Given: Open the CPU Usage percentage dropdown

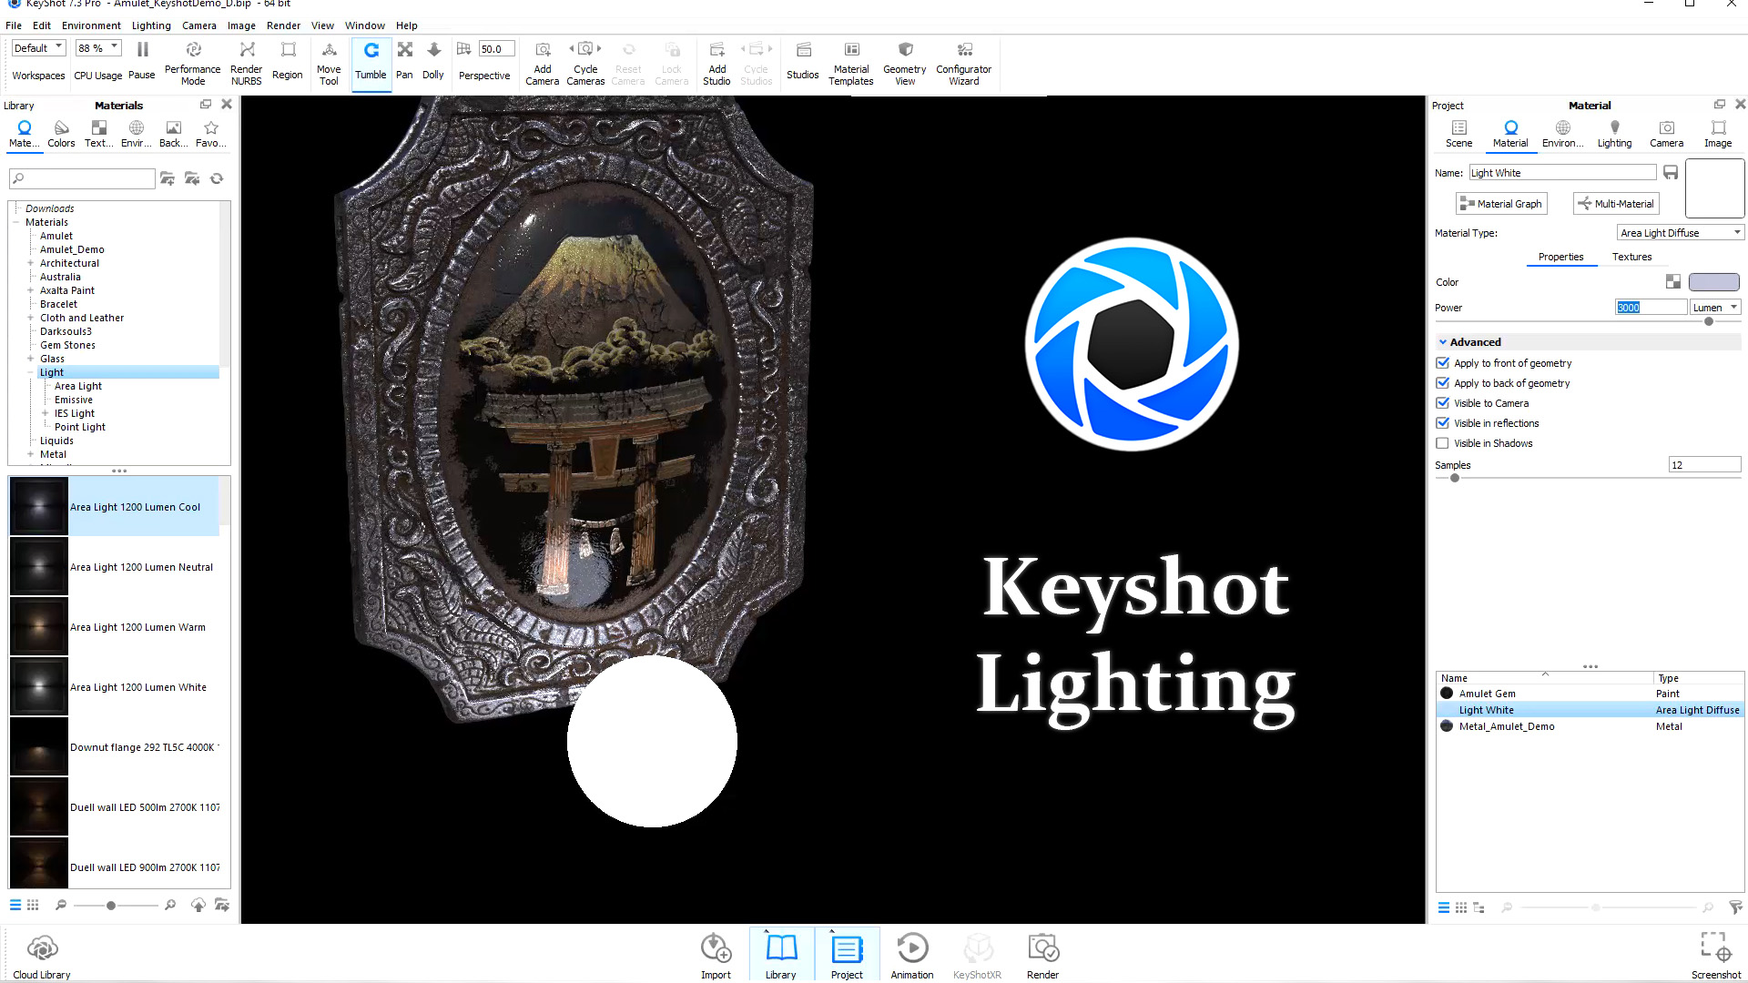Looking at the screenshot, I should (x=98, y=48).
